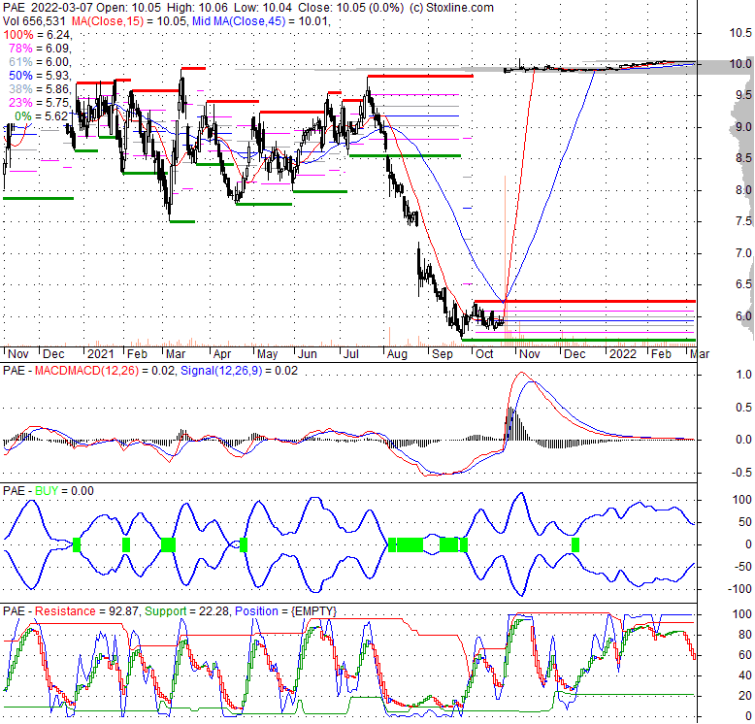Click the 'PAE - BUY = 0.00' indicator title
Screen dimensions: 755x724
[49, 491]
